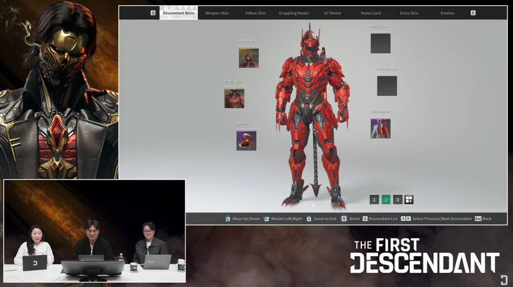Click the A D keys icon
The image size is (513, 287).
point(406,219)
